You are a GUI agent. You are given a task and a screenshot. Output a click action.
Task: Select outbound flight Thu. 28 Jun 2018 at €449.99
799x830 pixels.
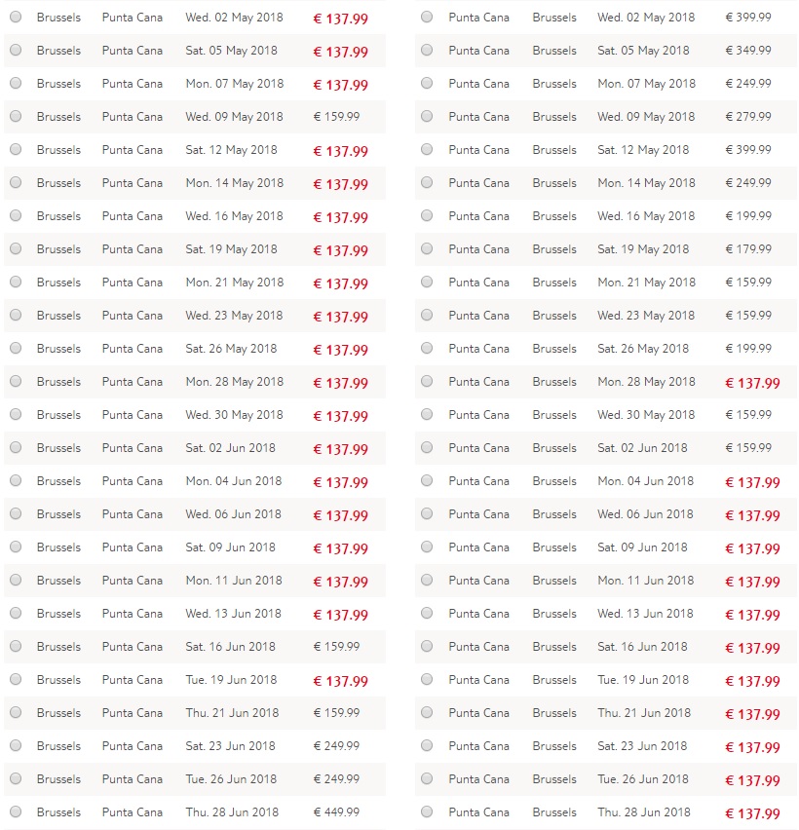click(16, 811)
